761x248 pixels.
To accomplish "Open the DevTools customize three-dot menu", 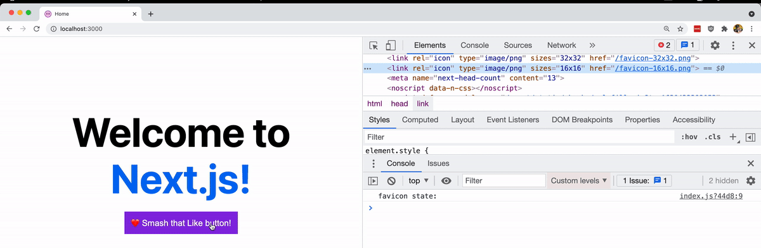I will [x=733, y=46].
